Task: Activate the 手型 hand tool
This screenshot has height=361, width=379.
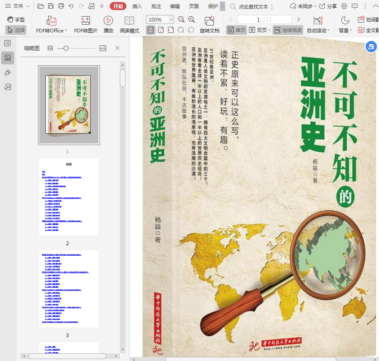Action: pyautogui.click(x=16, y=19)
